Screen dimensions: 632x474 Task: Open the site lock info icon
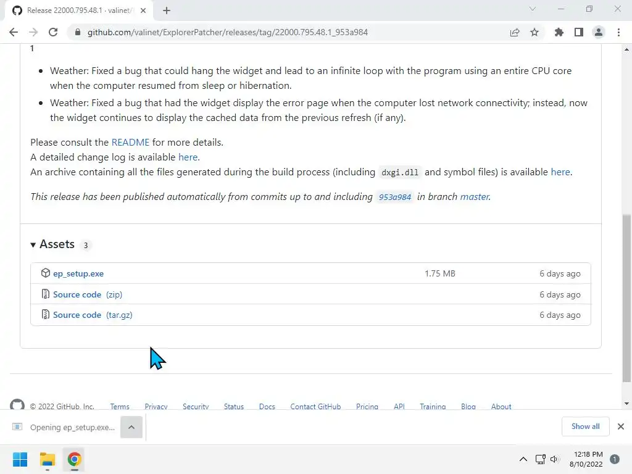pos(78,32)
